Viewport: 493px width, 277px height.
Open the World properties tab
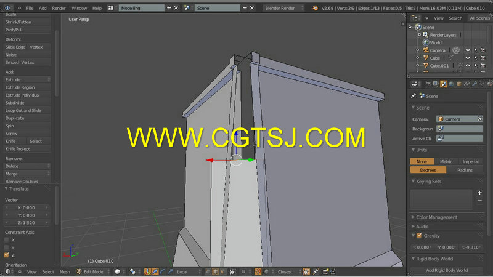[451, 84]
